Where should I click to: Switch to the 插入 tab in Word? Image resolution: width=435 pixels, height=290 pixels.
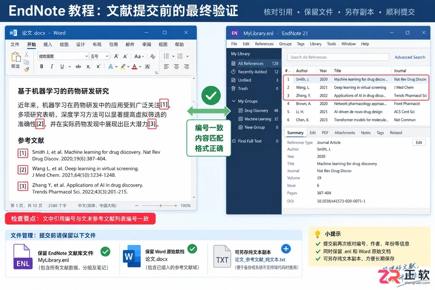click(x=47, y=44)
